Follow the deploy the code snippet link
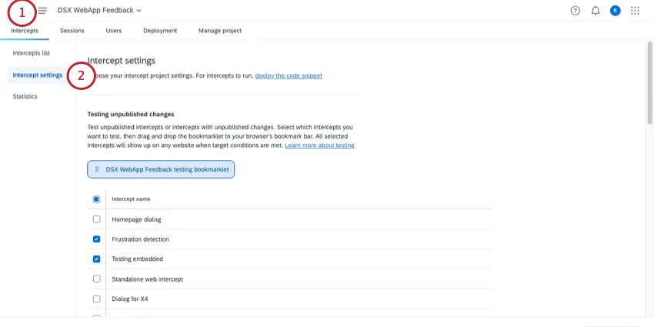Screen dimensions: 654x327 pos(289,76)
